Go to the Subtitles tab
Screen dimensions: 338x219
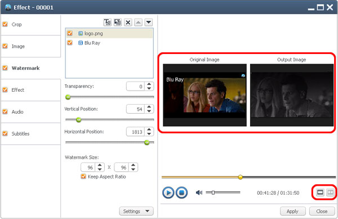(x=30, y=134)
